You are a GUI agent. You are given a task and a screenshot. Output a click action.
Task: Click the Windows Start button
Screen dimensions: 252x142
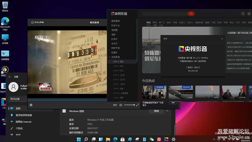pyautogui.click(x=79, y=139)
